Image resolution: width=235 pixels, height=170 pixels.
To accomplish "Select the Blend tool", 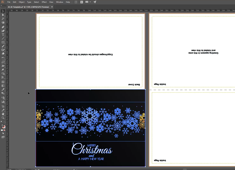I will tap(3, 94).
